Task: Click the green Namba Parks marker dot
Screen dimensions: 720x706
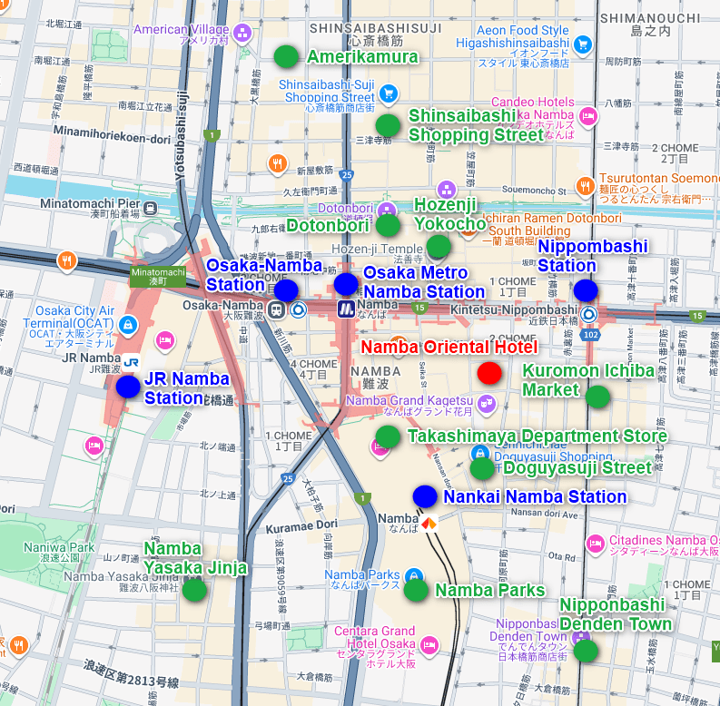Action: click(x=416, y=590)
